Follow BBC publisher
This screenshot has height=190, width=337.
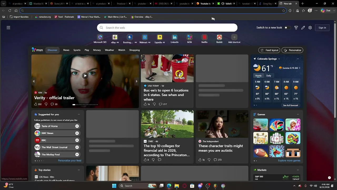(x=77, y=140)
